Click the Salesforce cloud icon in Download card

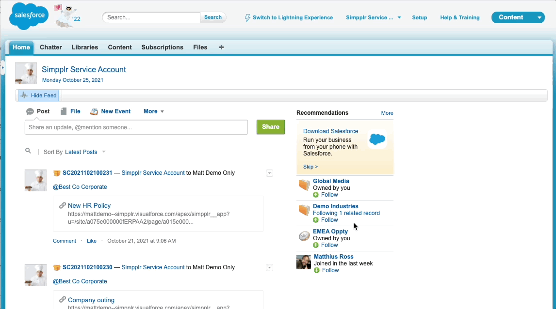377,139
